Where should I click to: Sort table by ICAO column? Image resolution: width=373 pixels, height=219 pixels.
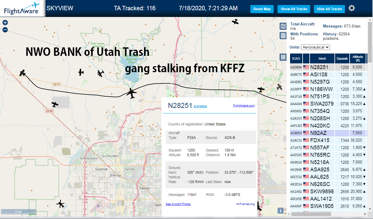point(296,58)
